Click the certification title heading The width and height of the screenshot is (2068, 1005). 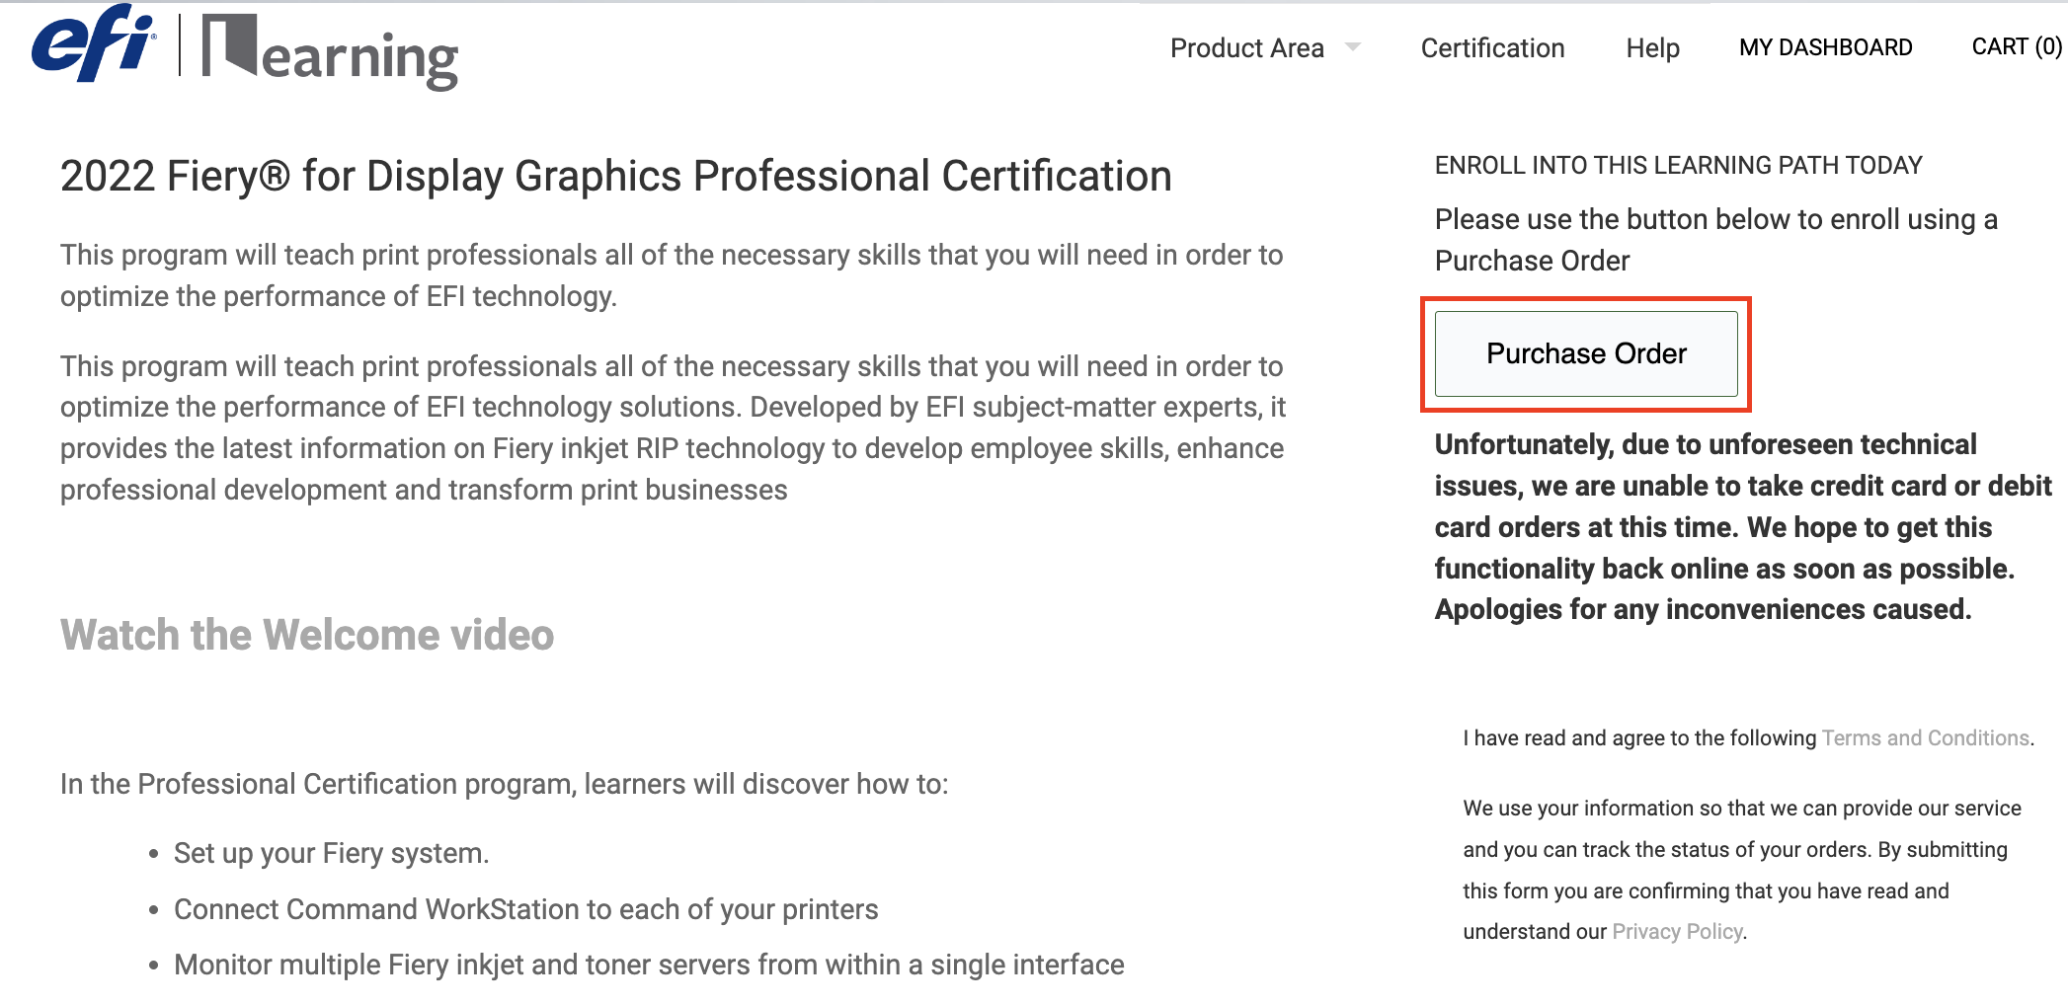[616, 176]
